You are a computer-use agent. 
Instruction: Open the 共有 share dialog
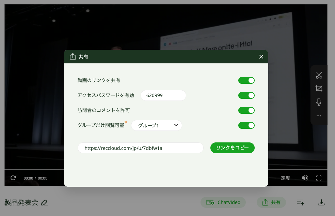(271, 202)
